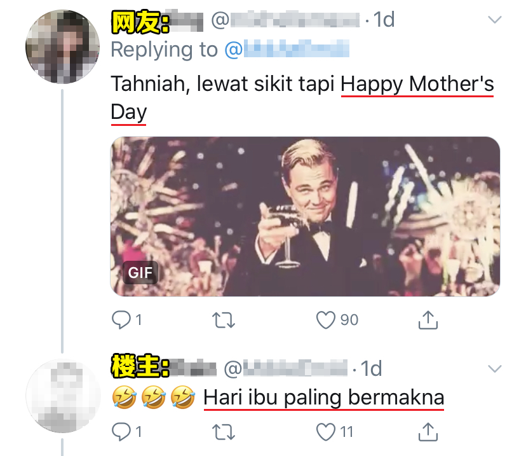
Task: Like the tweet with 11 likes
Action: [x=326, y=432]
